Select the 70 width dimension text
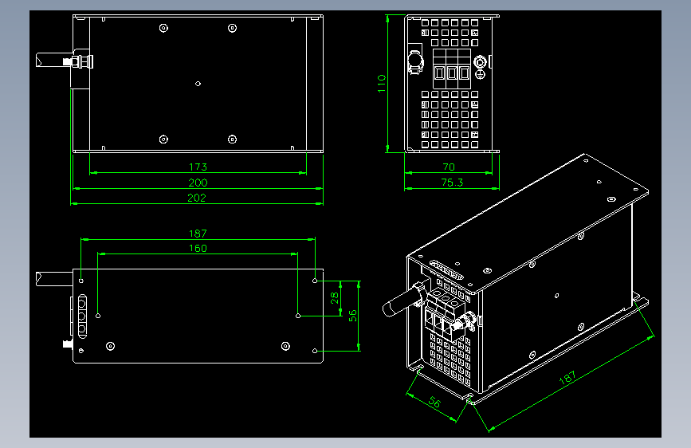 [449, 167]
